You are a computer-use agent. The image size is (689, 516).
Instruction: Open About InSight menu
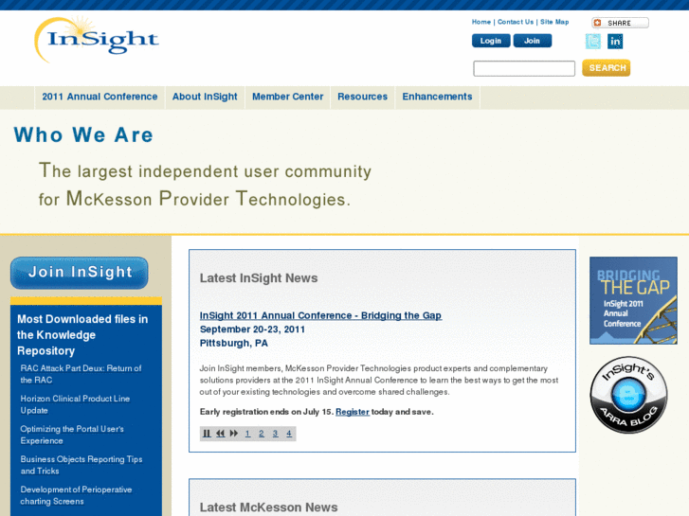[205, 98]
